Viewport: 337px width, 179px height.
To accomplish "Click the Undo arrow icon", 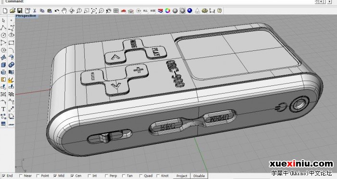I will (57, 11).
